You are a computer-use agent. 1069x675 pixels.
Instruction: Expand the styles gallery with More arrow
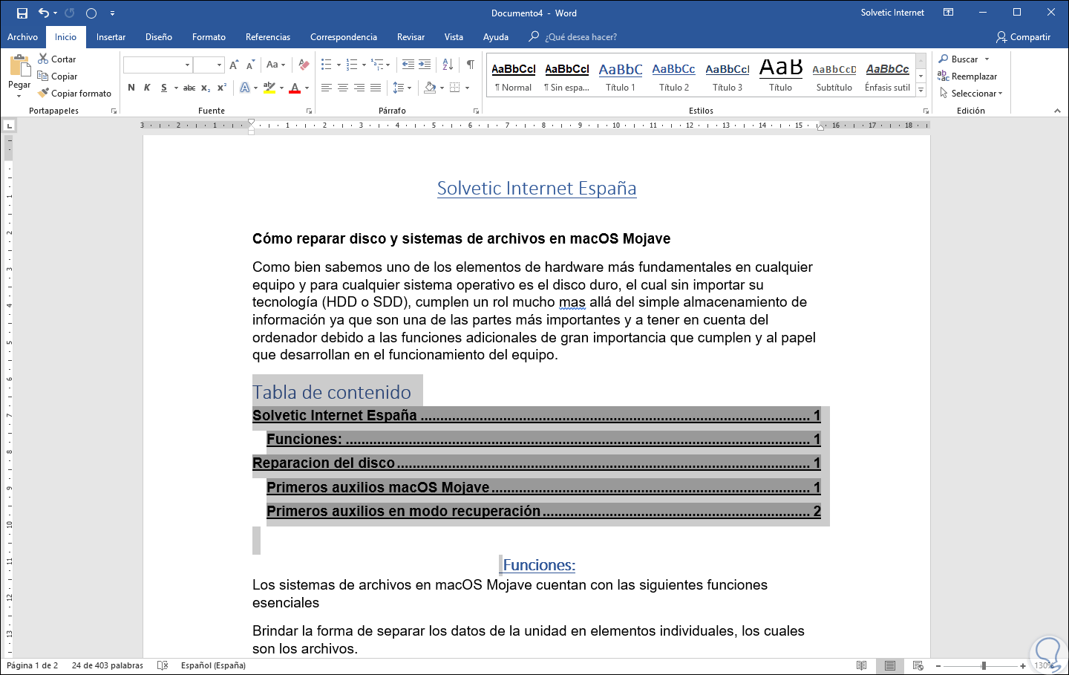921,91
